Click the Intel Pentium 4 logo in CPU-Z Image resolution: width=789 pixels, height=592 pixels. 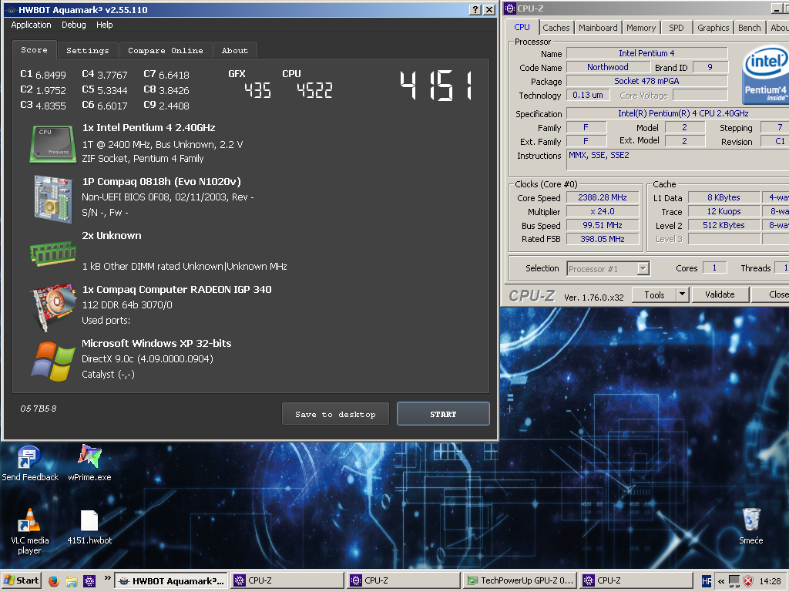[x=765, y=75]
